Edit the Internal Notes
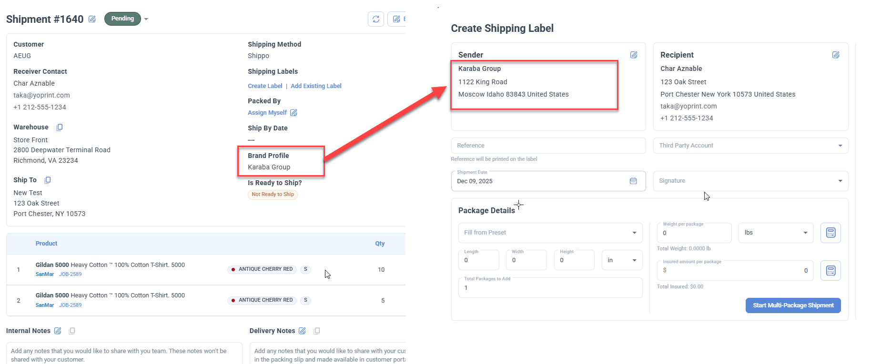This screenshot has height=364, width=881. pyautogui.click(x=58, y=331)
